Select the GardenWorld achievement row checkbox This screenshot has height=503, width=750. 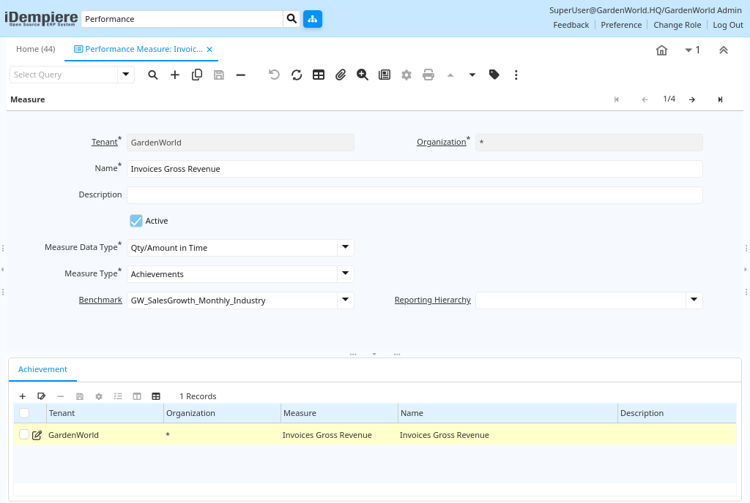click(23, 434)
